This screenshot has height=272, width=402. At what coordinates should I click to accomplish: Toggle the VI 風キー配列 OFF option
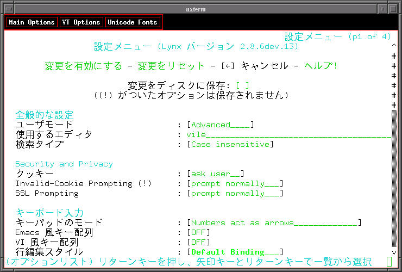[198, 242]
